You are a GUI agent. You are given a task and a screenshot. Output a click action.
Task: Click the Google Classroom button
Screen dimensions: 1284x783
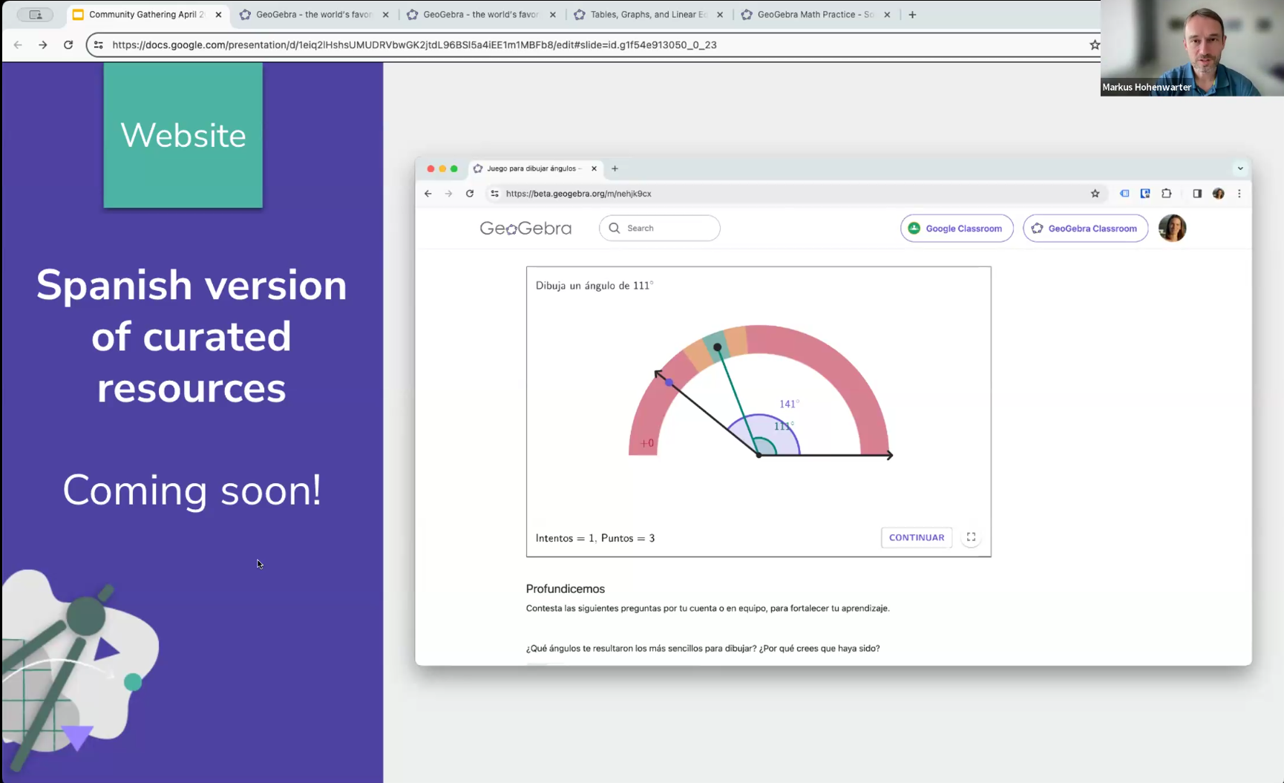click(956, 229)
